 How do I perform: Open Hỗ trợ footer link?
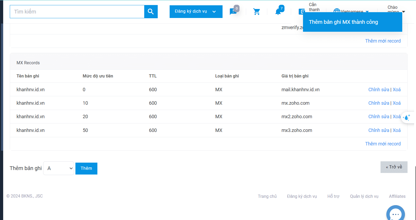(333, 196)
